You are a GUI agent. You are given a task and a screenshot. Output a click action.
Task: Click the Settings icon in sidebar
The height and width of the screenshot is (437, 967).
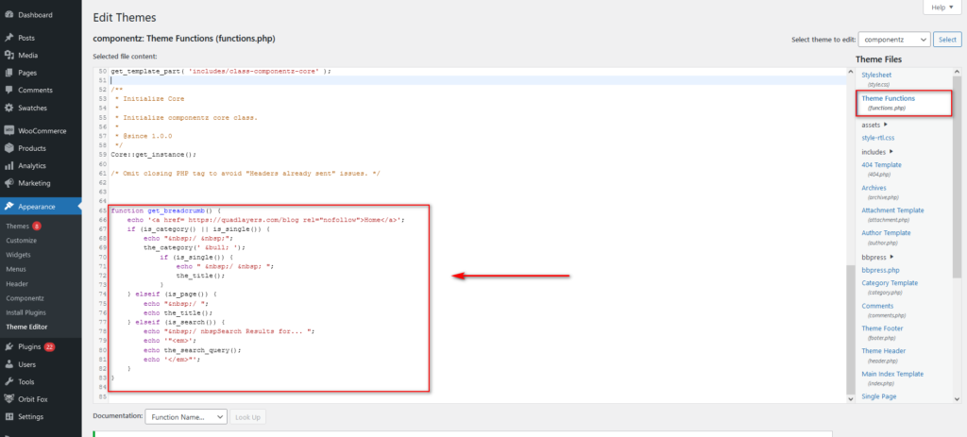tap(8, 416)
